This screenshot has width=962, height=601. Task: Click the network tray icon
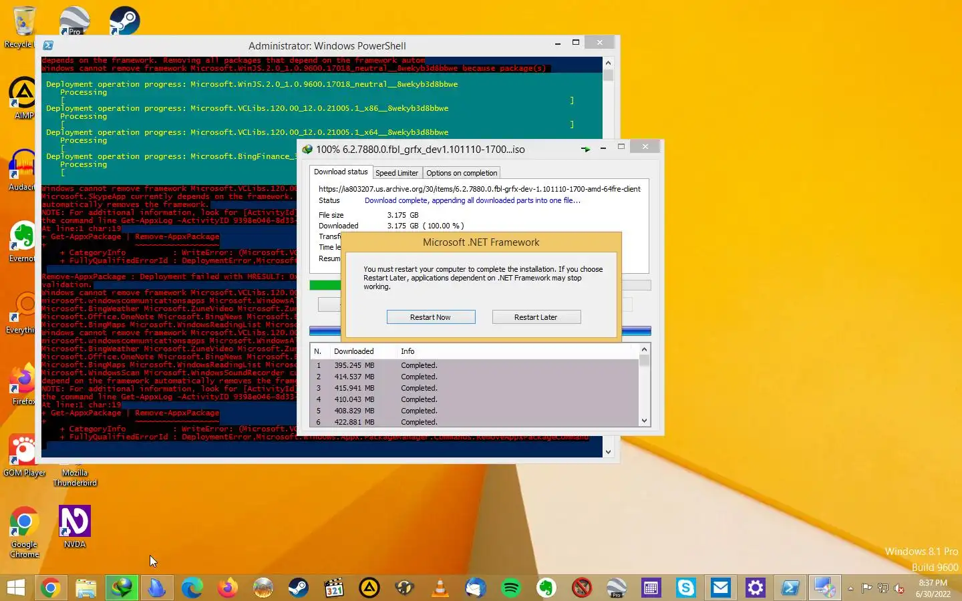click(x=883, y=588)
